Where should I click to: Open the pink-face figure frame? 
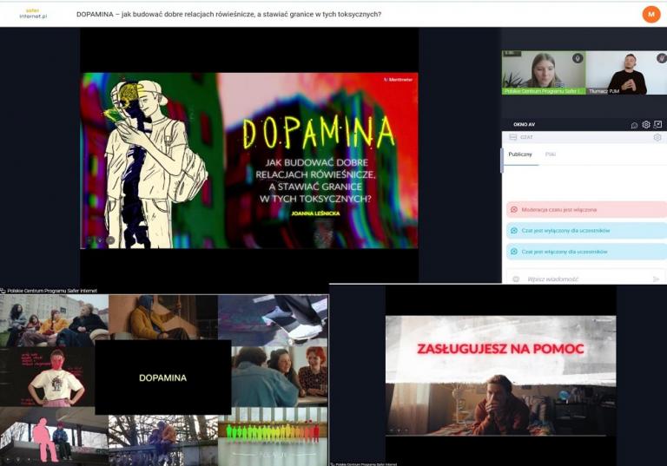[x=47, y=377]
